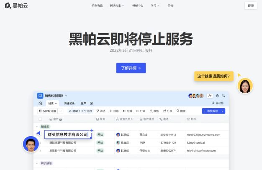Image resolution: width=262 pixels, height=170 pixels.
Task: Expand the 学习 dropdown menu
Action: pyautogui.click(x=155, y=6)
